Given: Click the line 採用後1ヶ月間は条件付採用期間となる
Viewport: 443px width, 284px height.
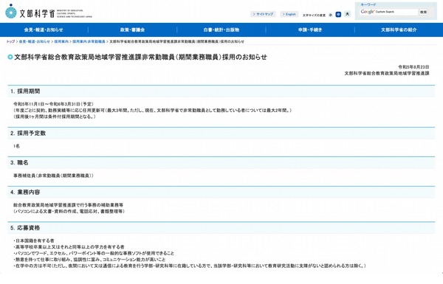Looking at the screenshot, I should click(x=54, y=117).
